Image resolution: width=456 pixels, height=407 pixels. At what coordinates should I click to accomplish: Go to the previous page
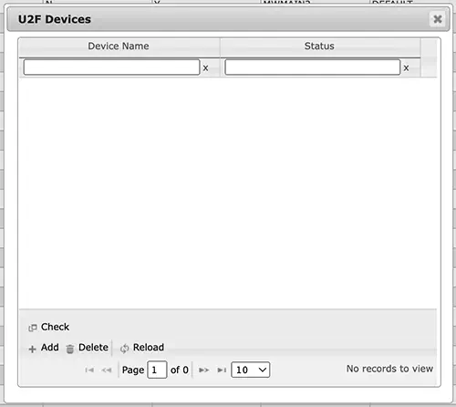107,370
